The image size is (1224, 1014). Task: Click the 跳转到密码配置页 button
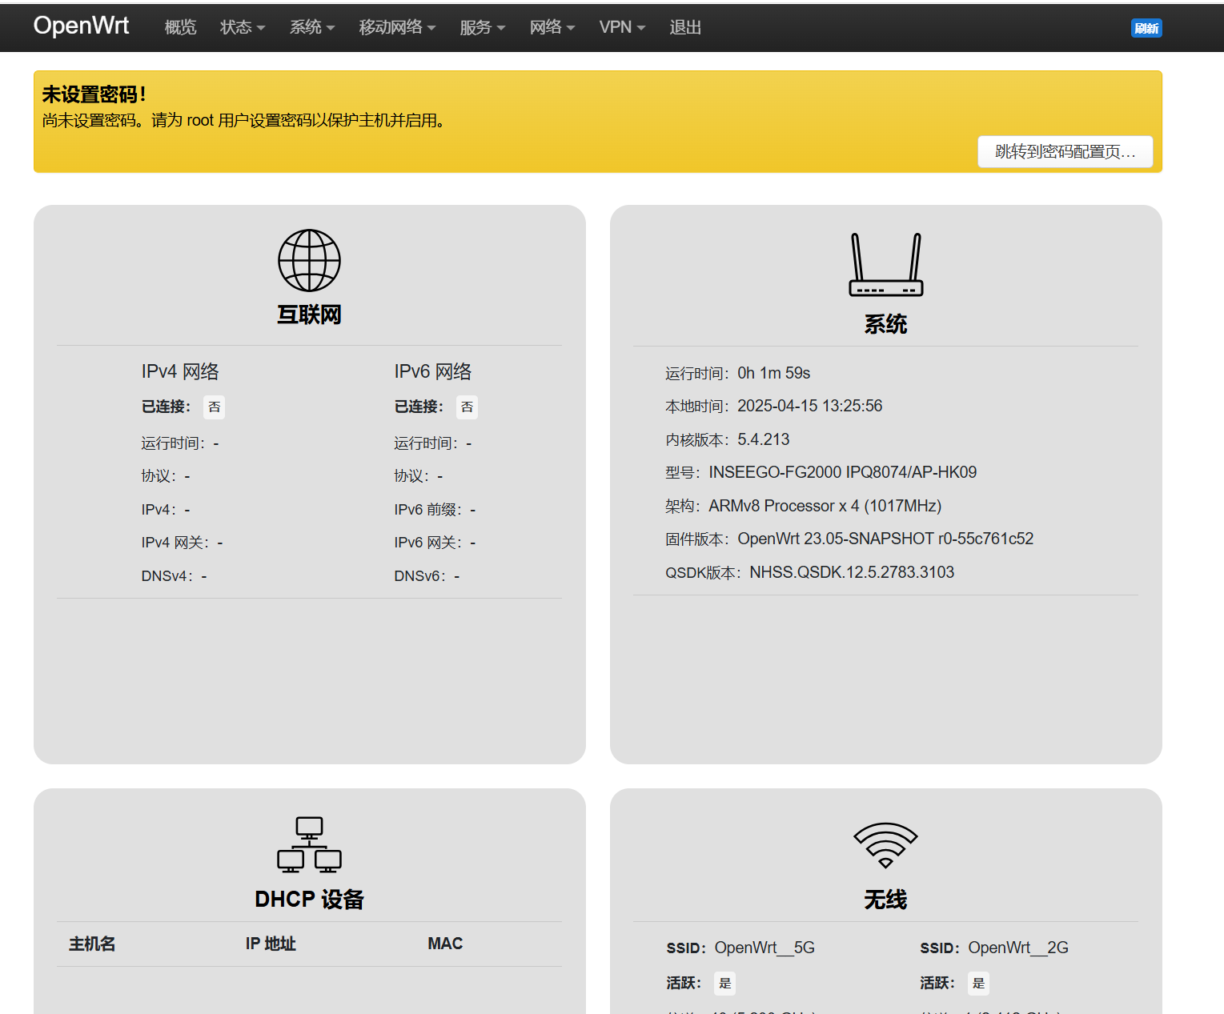1065,152
